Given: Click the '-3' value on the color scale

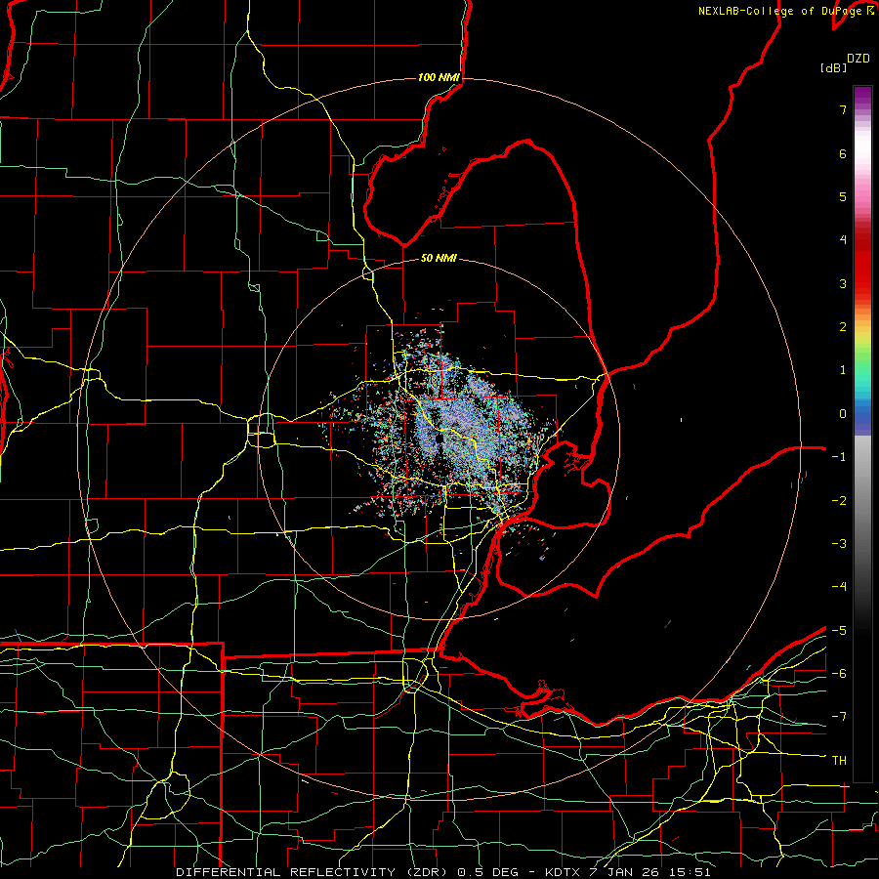Looking at the screenshot, I should pos(839,544).
